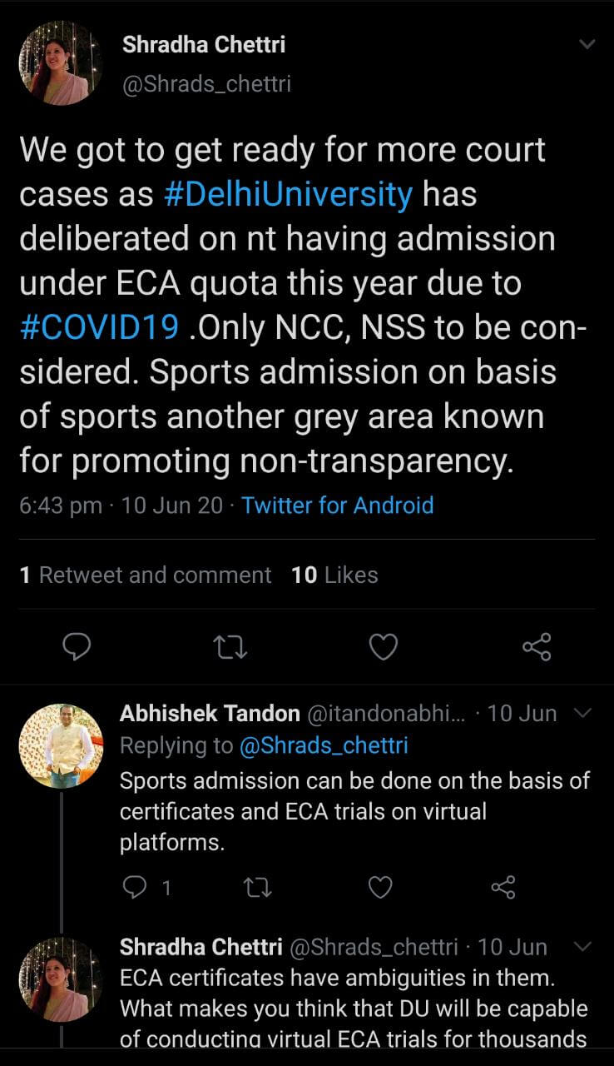Open Abhishek Tandon's profile picture

click(61, 745)
